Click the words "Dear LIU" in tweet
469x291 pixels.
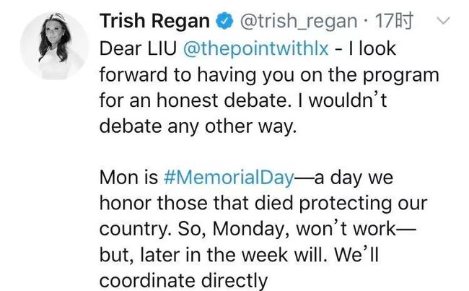pyautogui.click(x=138, y=48)
